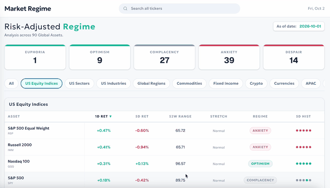
Task: Sort by the REGIME column header
Action: point(260,116)
